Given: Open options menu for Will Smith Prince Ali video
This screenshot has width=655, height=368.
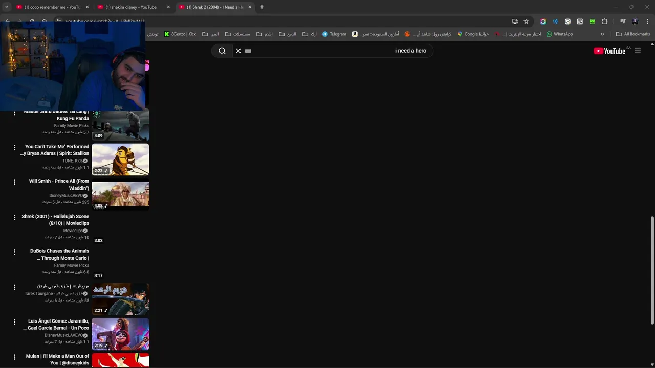Looking at the screenshot, I should coord(14,182).
